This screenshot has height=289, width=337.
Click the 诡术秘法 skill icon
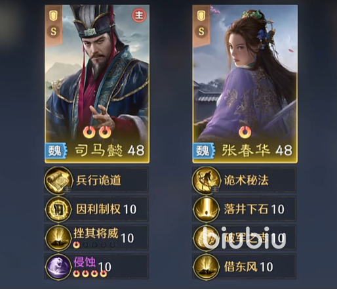[206, 180]
